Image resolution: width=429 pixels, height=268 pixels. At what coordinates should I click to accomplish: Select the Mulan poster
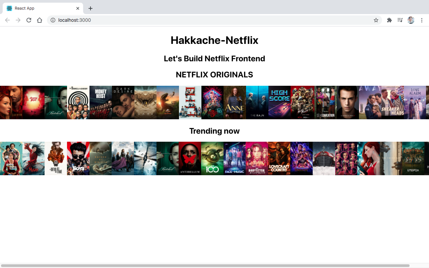click(34, 158)
